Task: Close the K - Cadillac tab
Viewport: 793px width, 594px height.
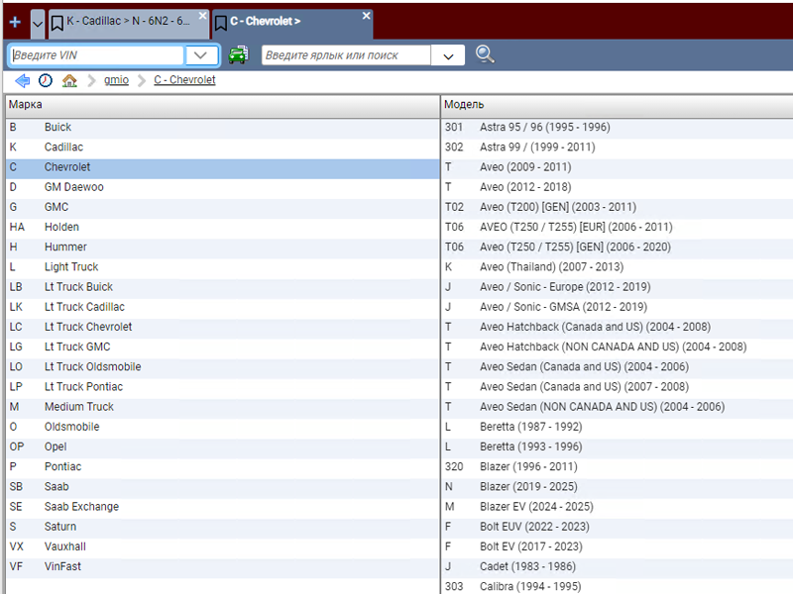Action: point(203,16)
